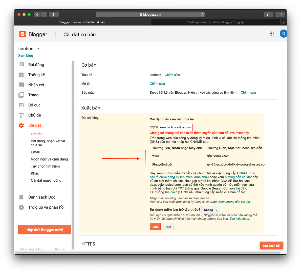Click the Bảo mật footer link

pos(60,249)
